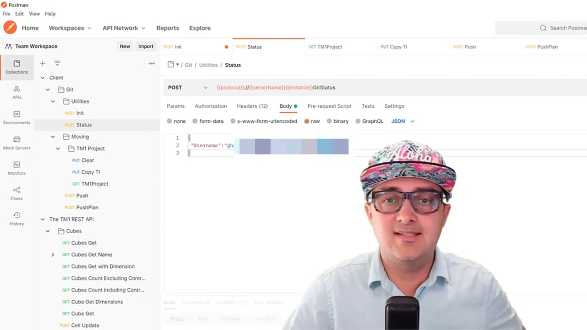
Task: Click the New button
Action: coord(125,46)
